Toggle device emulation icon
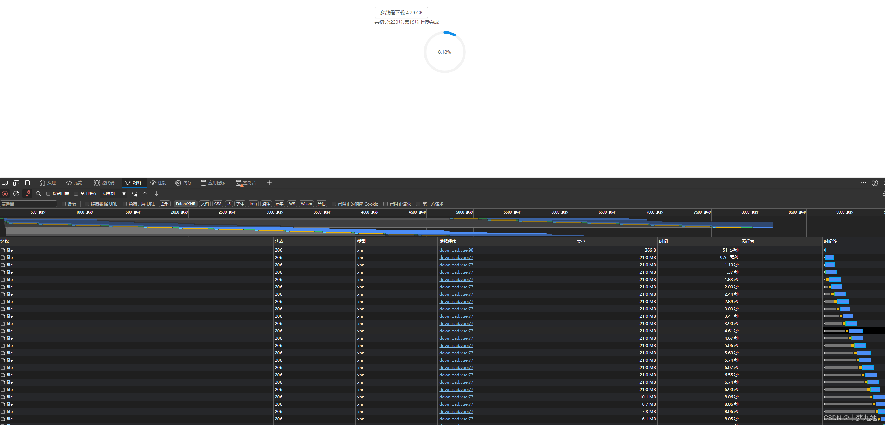 click(16, 183)
